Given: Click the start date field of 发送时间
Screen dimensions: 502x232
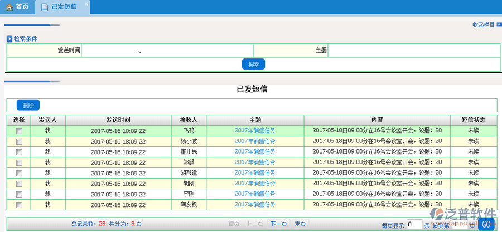Looking at the screenshot, I should tap(108, 51).
